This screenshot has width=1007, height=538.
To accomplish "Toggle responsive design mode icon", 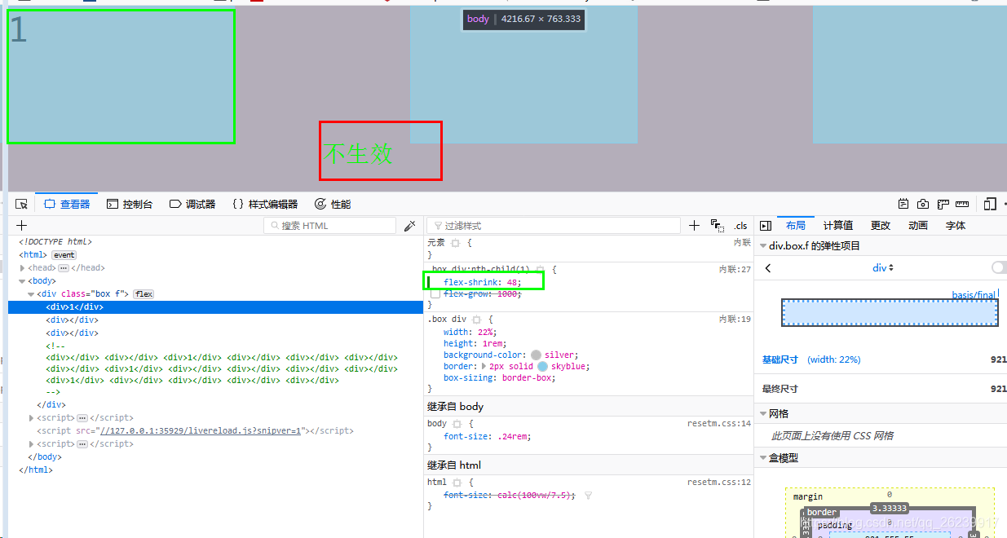I will pyautogui.click(x=990, y=205).
